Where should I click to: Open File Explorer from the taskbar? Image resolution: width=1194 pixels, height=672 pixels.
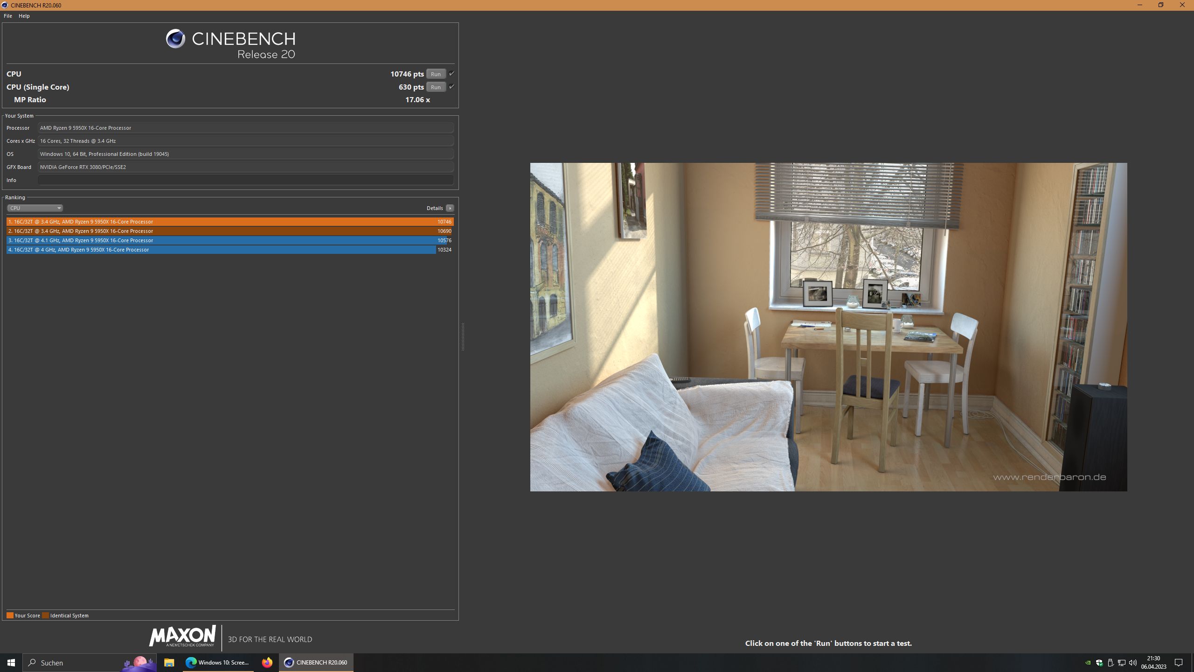click(x=169, y=663)
